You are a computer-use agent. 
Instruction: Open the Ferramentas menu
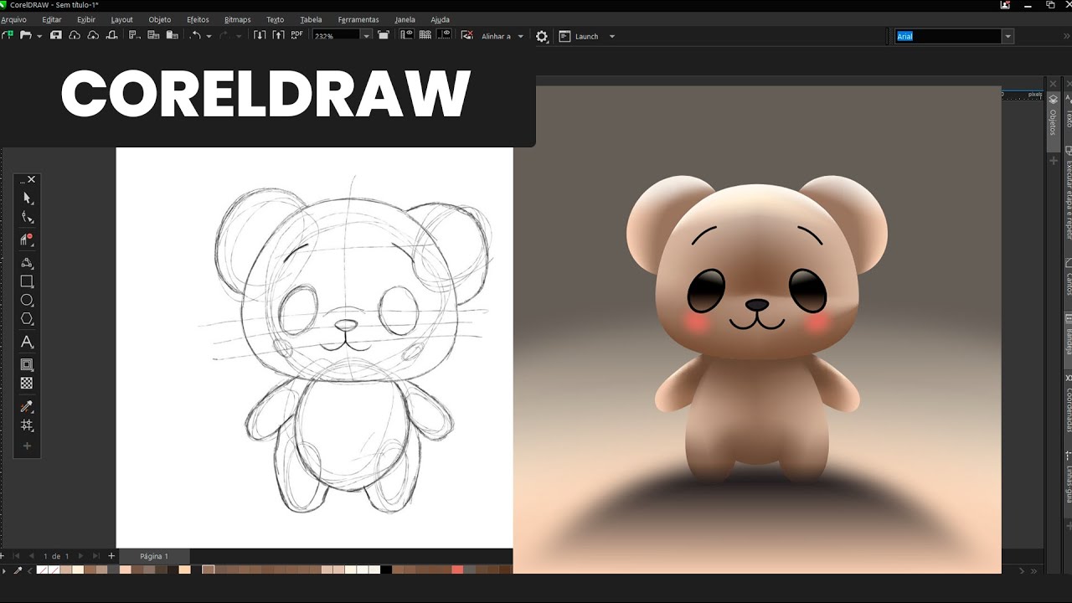click(358, 19)
